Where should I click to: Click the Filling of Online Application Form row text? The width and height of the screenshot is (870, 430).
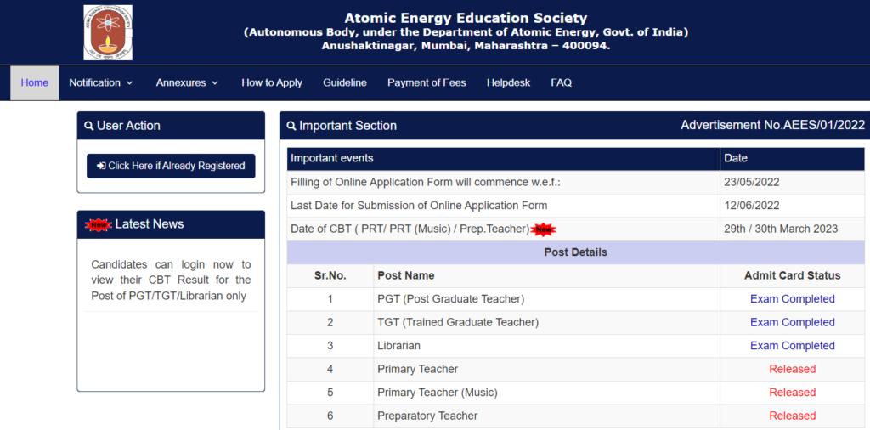(426, 183)
